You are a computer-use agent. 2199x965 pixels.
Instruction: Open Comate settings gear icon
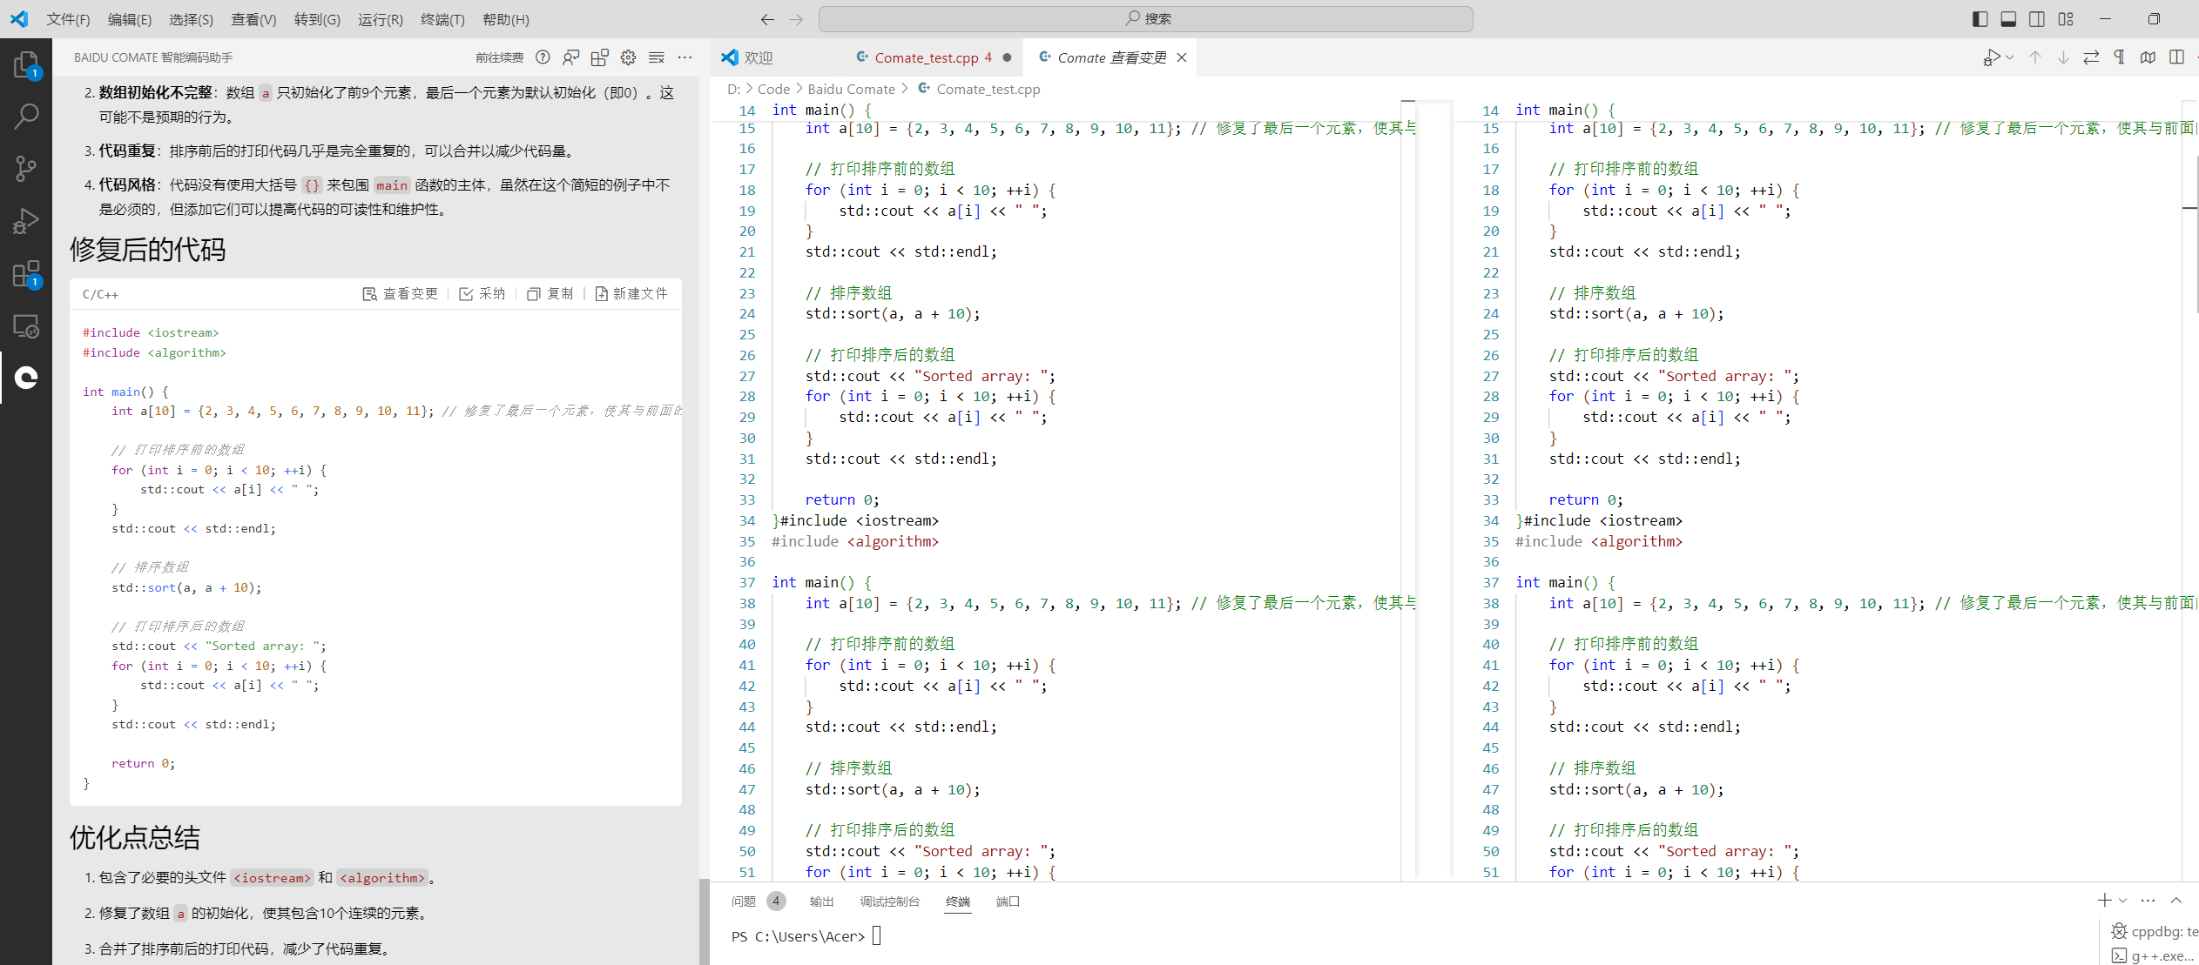[x=628, y=57]
